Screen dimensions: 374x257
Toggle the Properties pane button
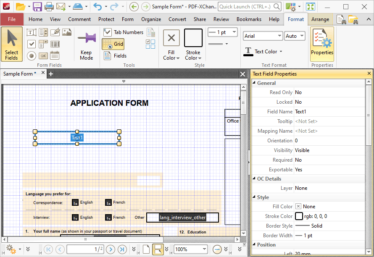click(322, 44)
